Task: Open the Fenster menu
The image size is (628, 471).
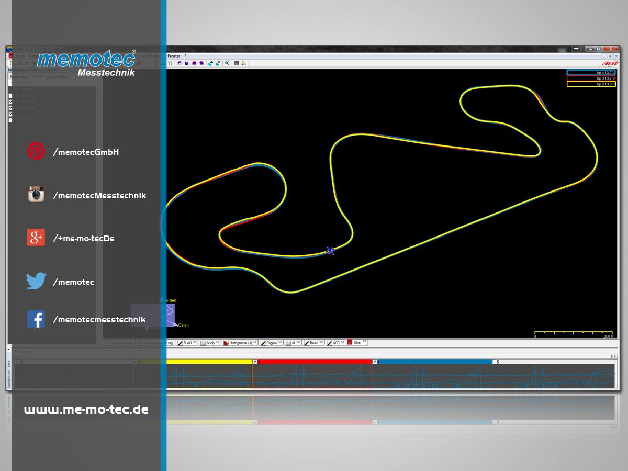Action: click(x=174, y=56)
